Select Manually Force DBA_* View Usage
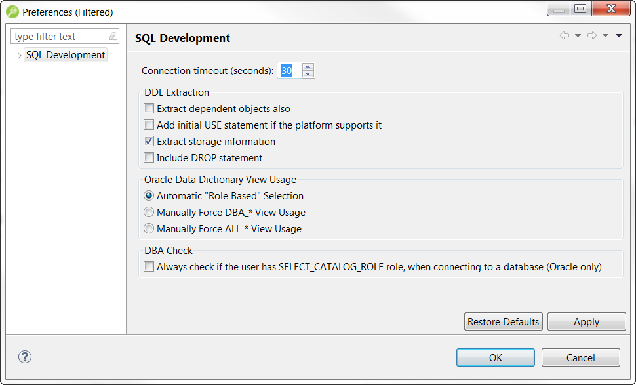Image resolution: width=636 pixels, height=385 pixels. click(149, 213)
